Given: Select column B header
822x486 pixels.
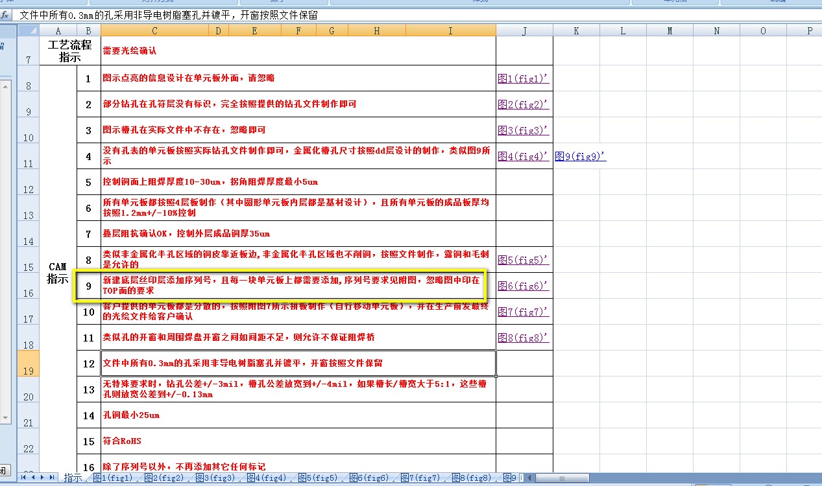Looking at the screenshot, I should coord(88,30).
